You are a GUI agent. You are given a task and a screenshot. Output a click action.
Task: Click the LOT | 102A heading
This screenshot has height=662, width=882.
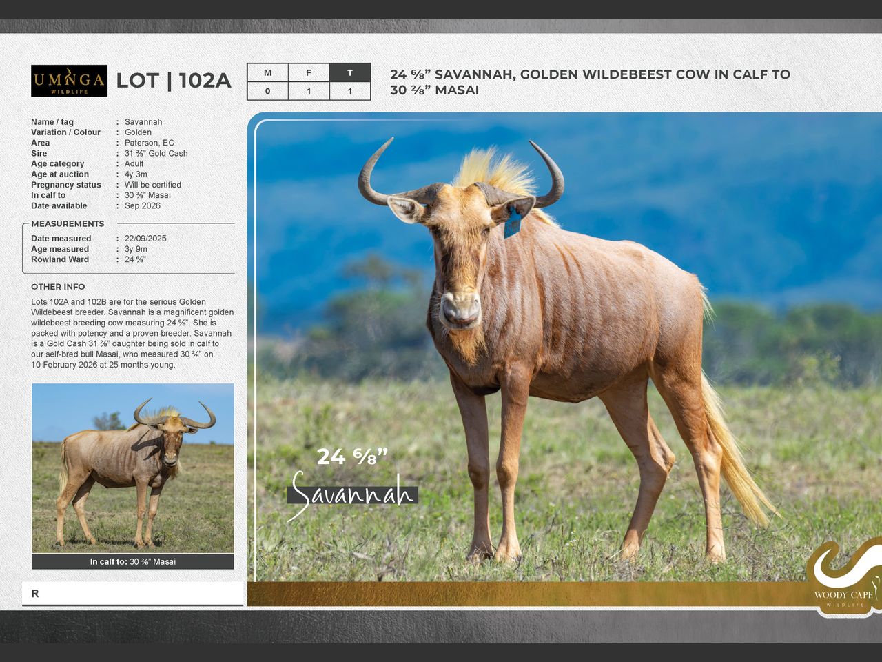coord(174,81)
